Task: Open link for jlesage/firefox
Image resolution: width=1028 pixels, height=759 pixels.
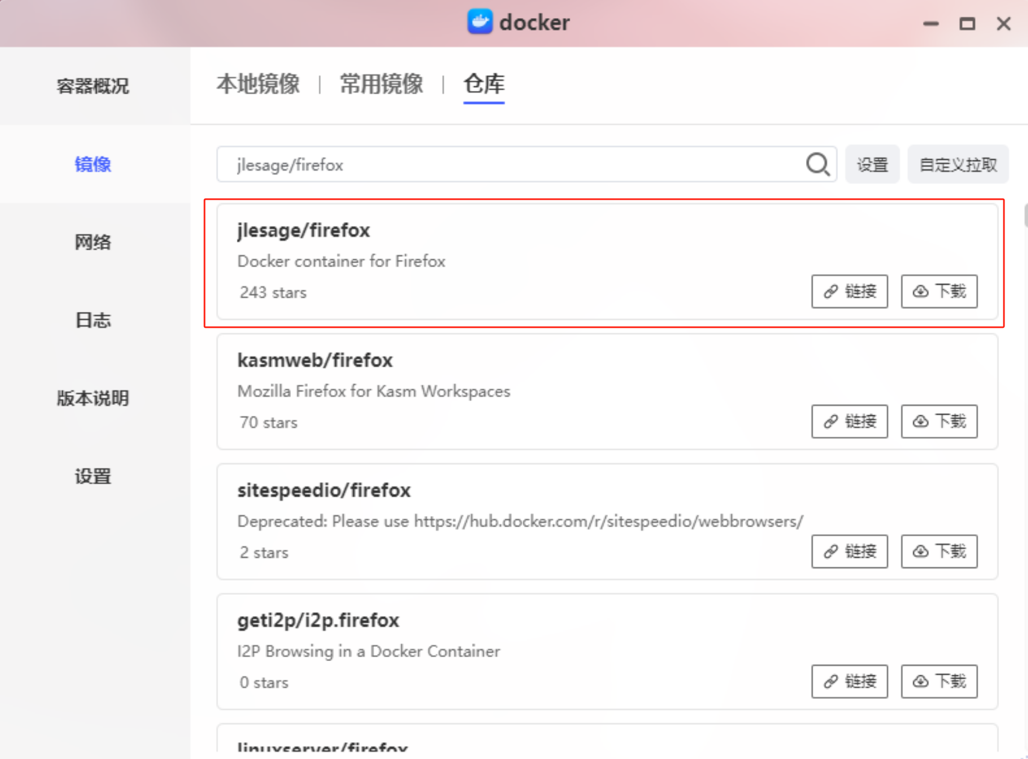Action: pyautogui.click(x=849, y=291)
